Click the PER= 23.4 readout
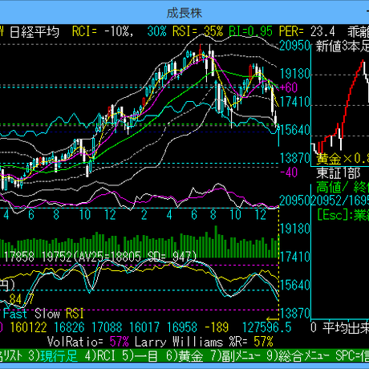 pyautogui.click(x=306, y=32)
